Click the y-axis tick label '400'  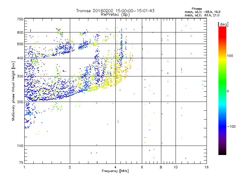pyautogui.click(x=20, y=58)
